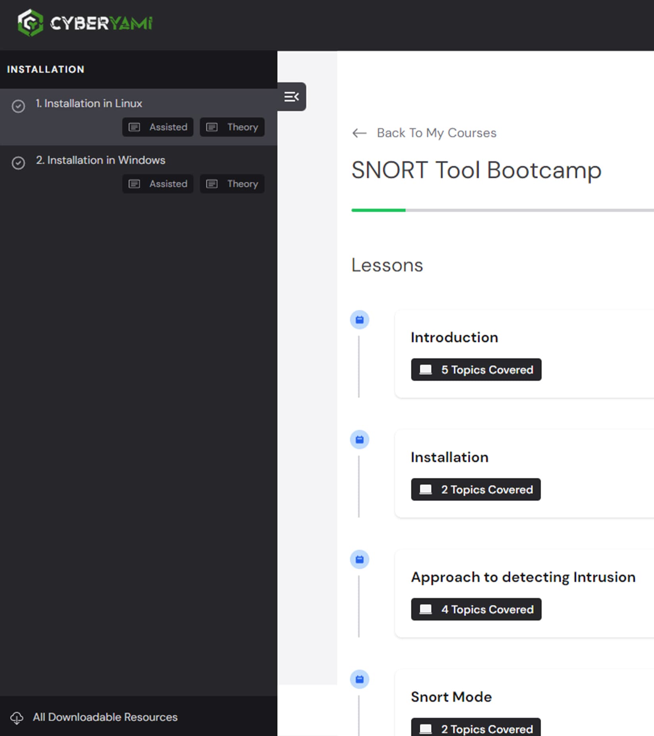
Task: Open Theory for Installation in Linux
Action: pos(232,127)
